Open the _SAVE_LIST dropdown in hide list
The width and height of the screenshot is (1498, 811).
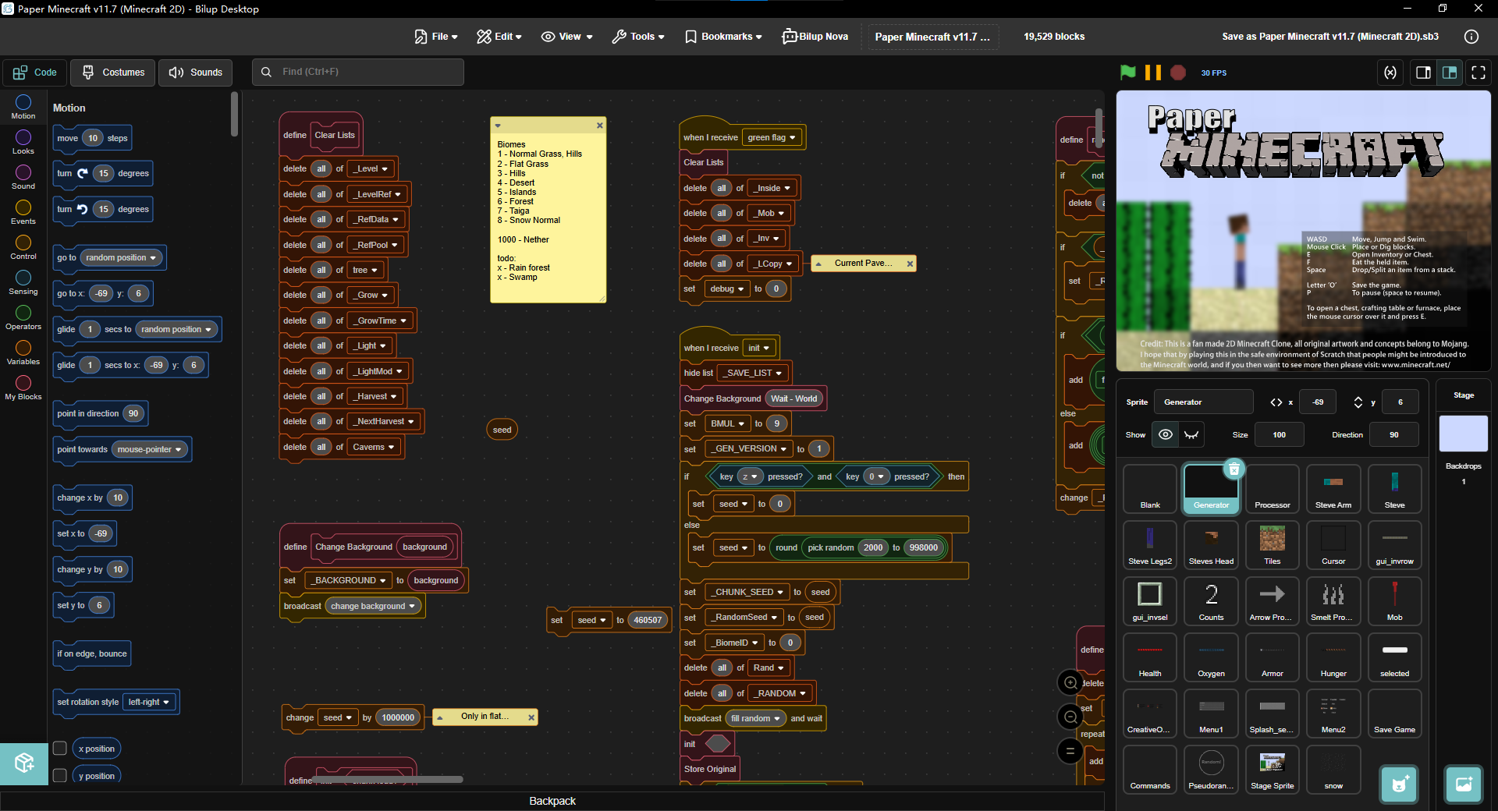pyautogui.click(x=754, y=373)
